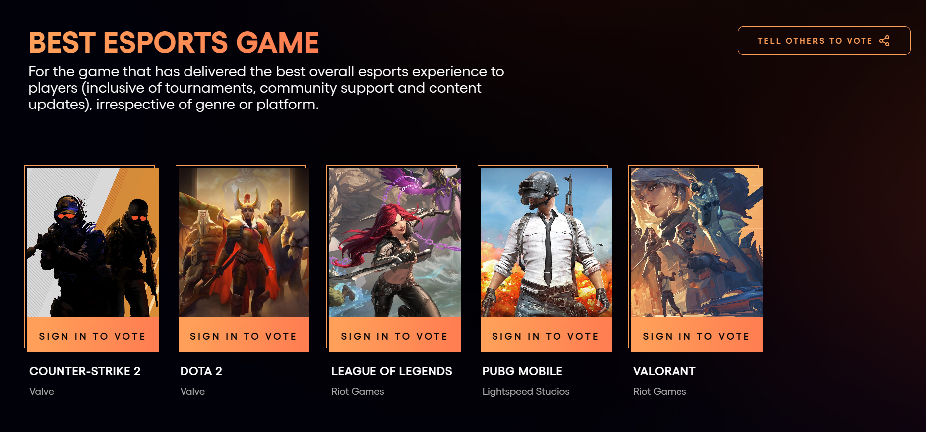The width and height of the screenshot is (926, 432).
Task: Click the Tell Others to Vote button text
Action: [815, 41]
